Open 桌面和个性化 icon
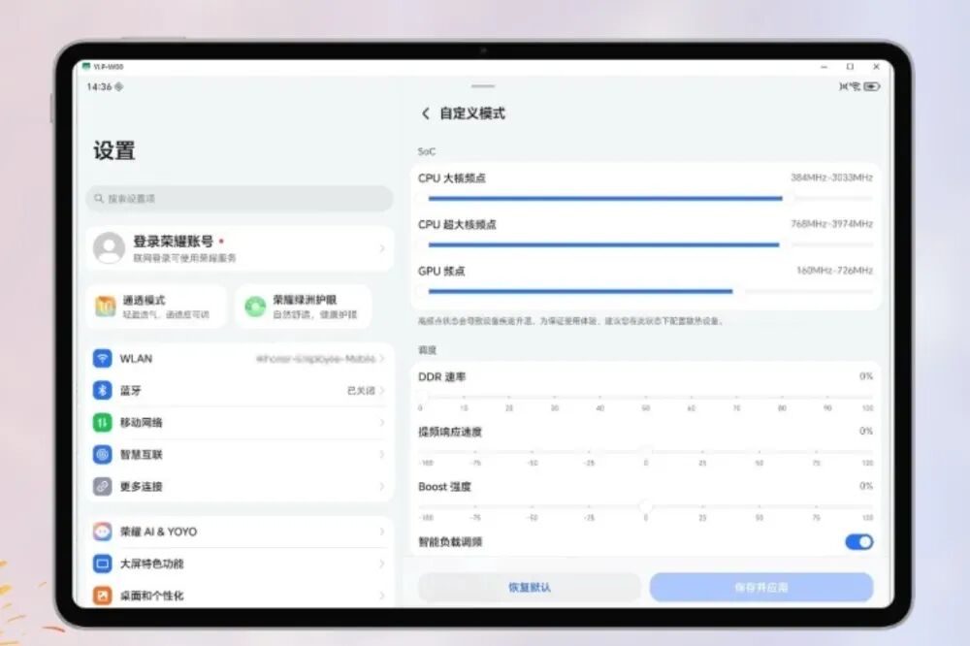 point(102,596)
